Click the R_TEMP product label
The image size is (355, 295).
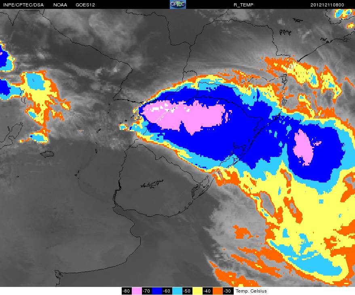pyautogui.click(x=243, y=5)
